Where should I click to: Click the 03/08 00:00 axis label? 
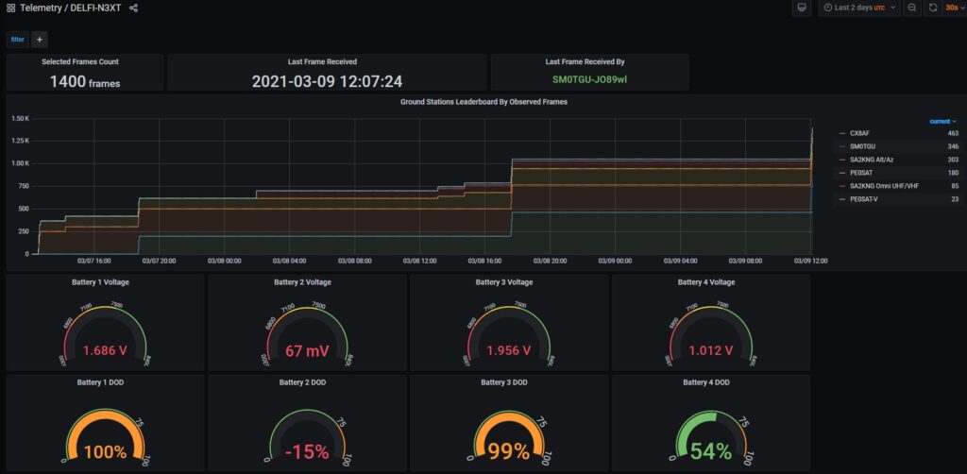click(x=225, y=261)
